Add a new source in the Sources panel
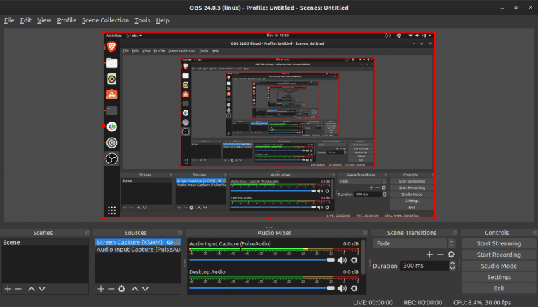The height and width of the screenshot is (307, 538). click(x=100, y=288)
